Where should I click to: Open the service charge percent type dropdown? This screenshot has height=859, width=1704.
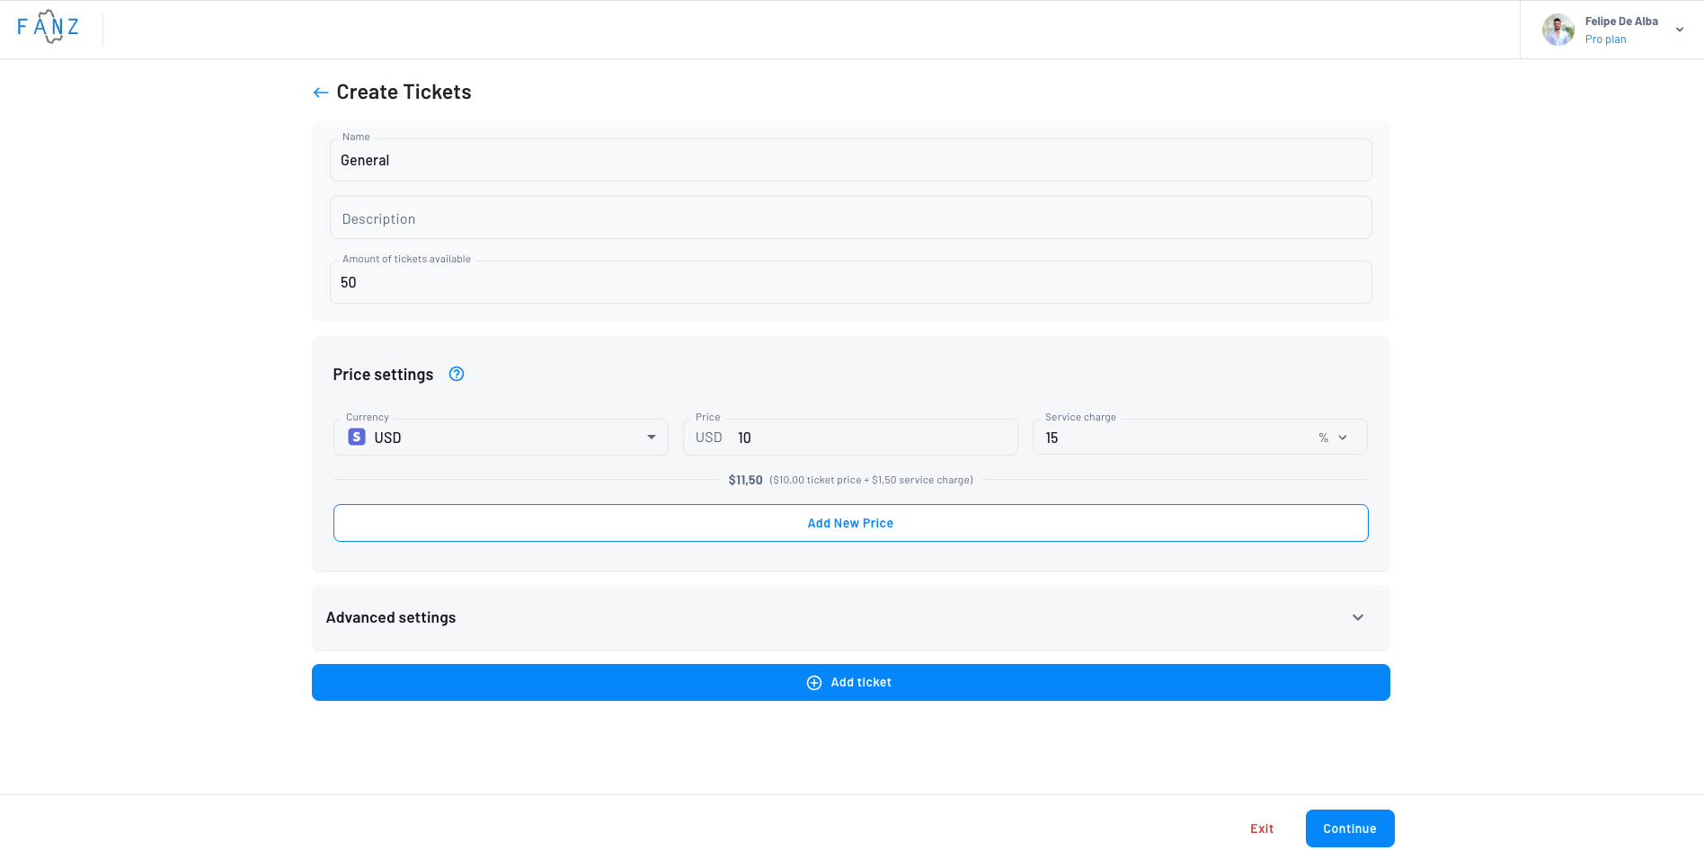pos(1333,438)
